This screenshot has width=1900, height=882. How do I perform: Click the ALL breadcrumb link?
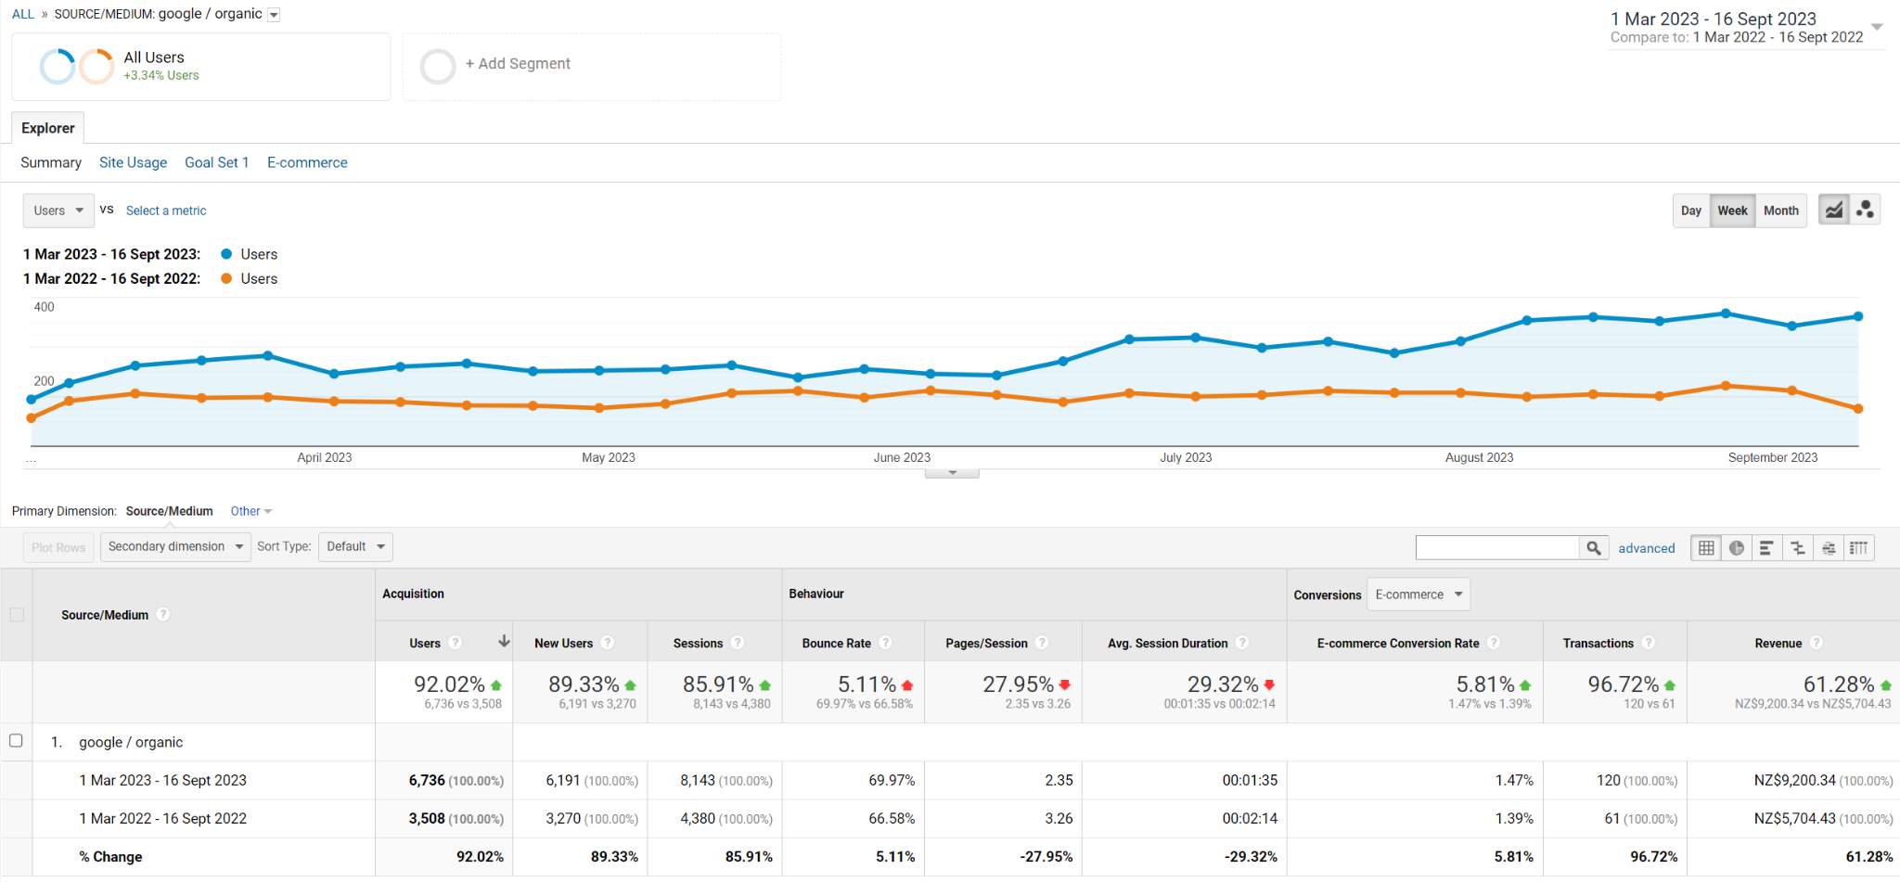coord(23,14)
